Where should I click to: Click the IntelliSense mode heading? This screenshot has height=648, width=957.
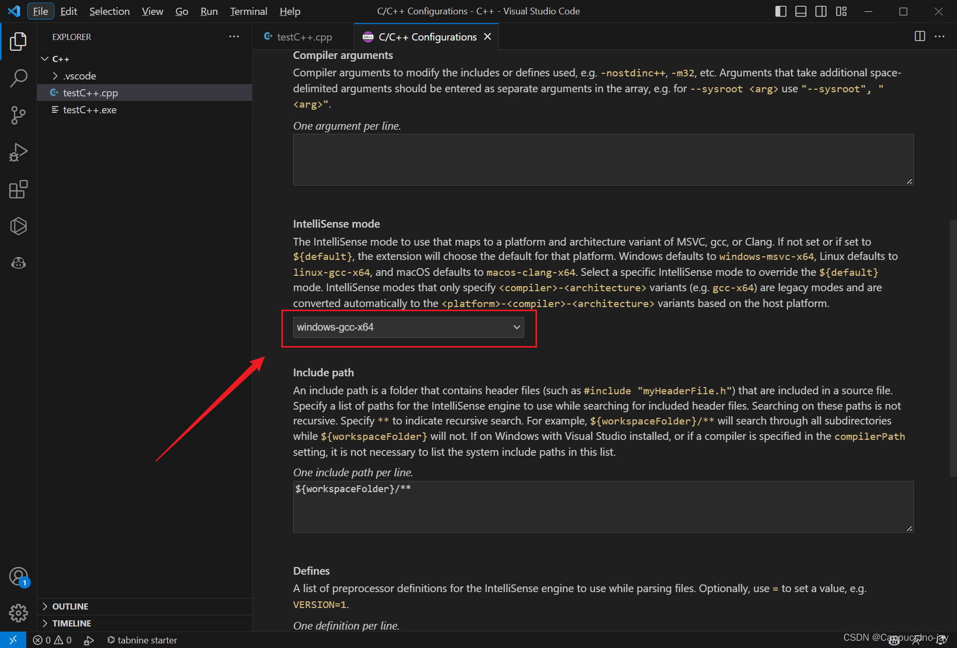tap(336, 224)
